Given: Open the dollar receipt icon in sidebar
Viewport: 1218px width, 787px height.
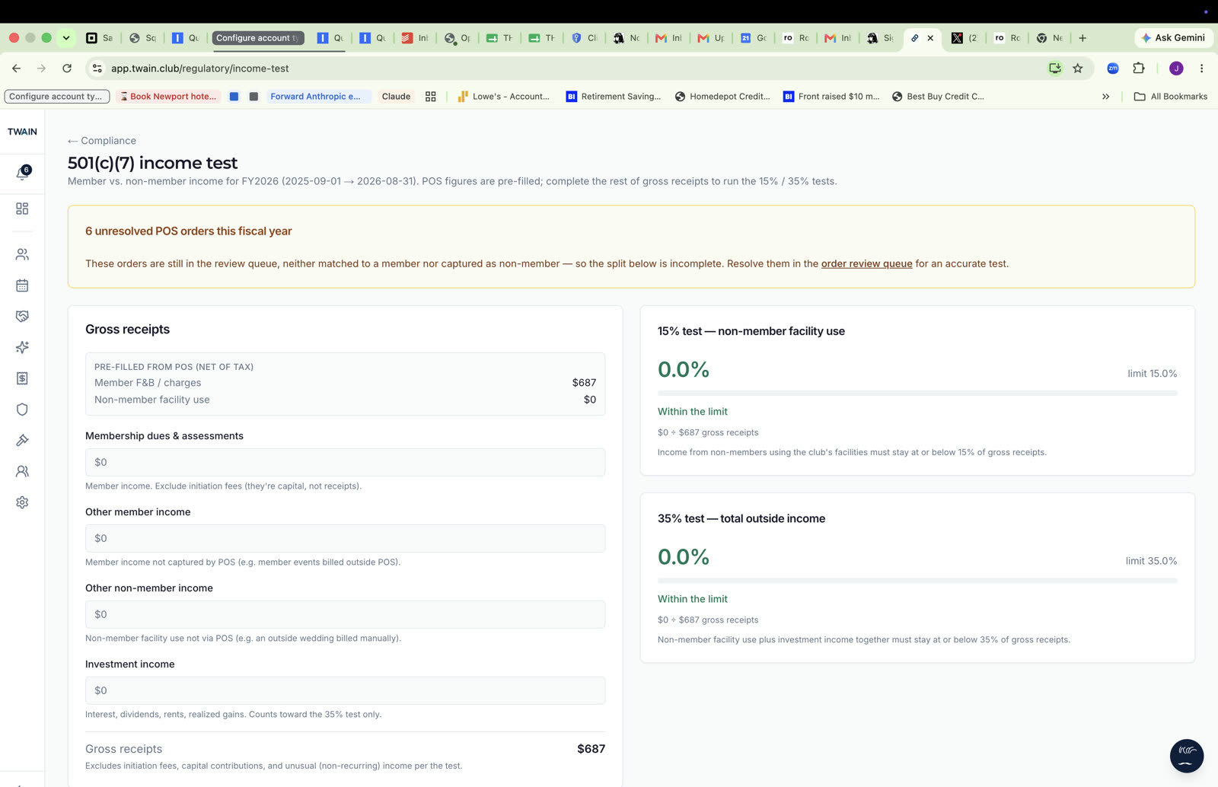Looking at the screenshot, I should point(22,378).
